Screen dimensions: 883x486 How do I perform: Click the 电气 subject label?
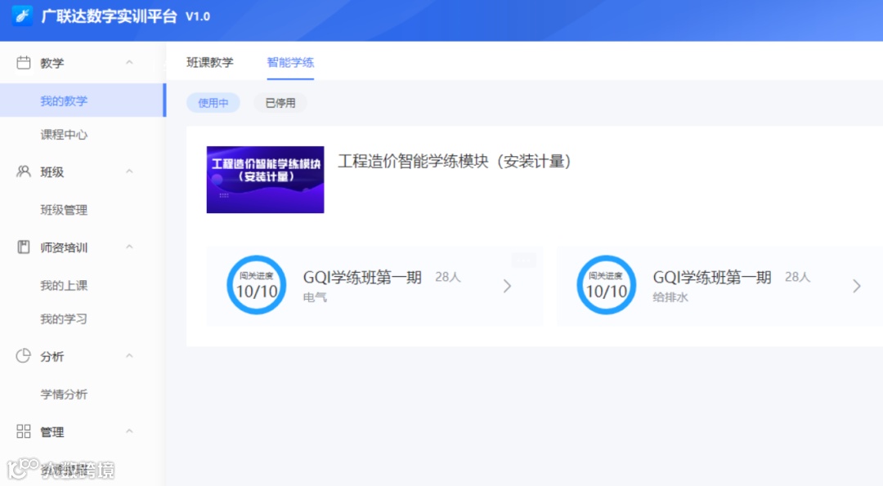click(x=315, y=297)
